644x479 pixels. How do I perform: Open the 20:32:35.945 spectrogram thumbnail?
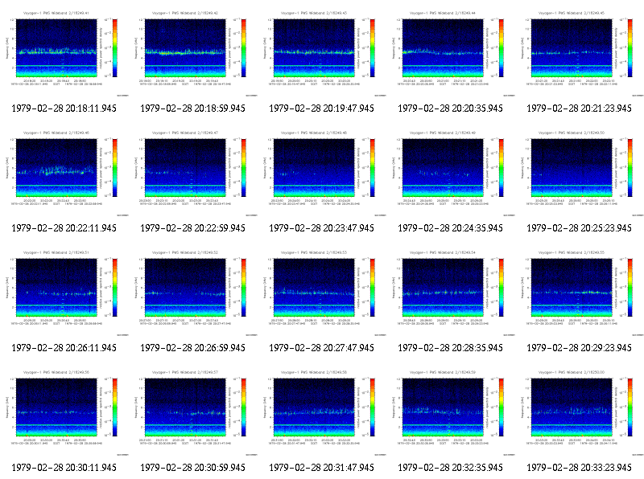pyautogui.click(x=451, y=413)
